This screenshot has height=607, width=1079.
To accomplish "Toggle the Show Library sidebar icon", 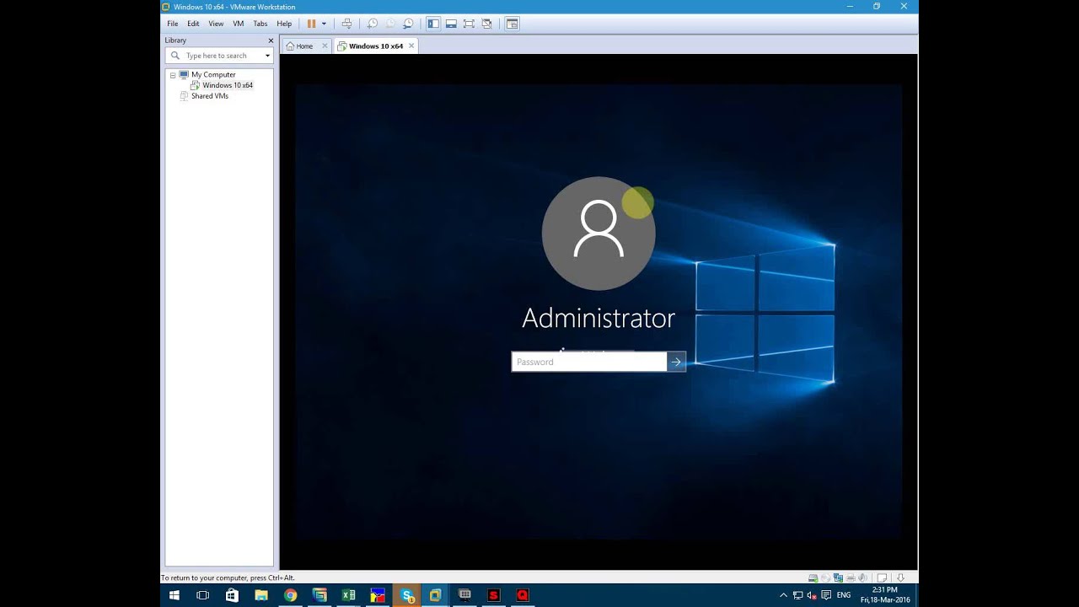I will (x=433, y=24).
